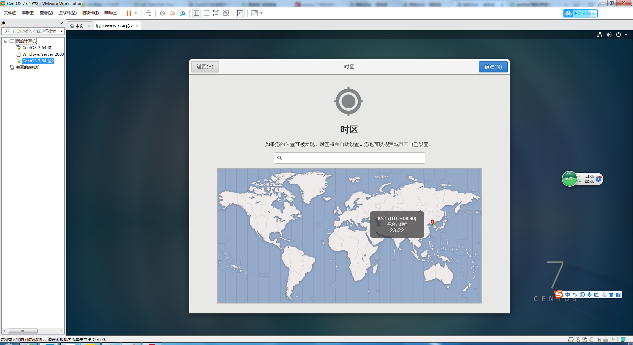This screenshot has width=633, height=345.
Task: Enter full screen mode
Action: [x=216, y=13]
